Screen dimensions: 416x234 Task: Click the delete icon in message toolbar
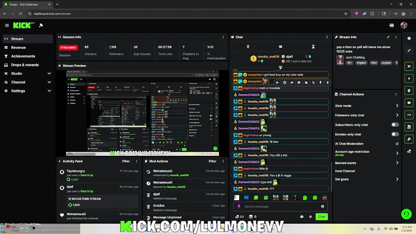pos(327,83)
